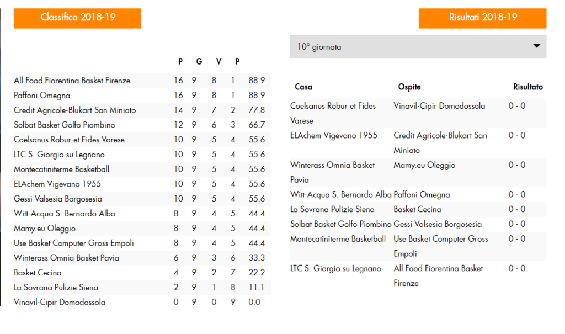
Task: Select Basket Cecina in the Ospite column
Action: tap(417, 210)
